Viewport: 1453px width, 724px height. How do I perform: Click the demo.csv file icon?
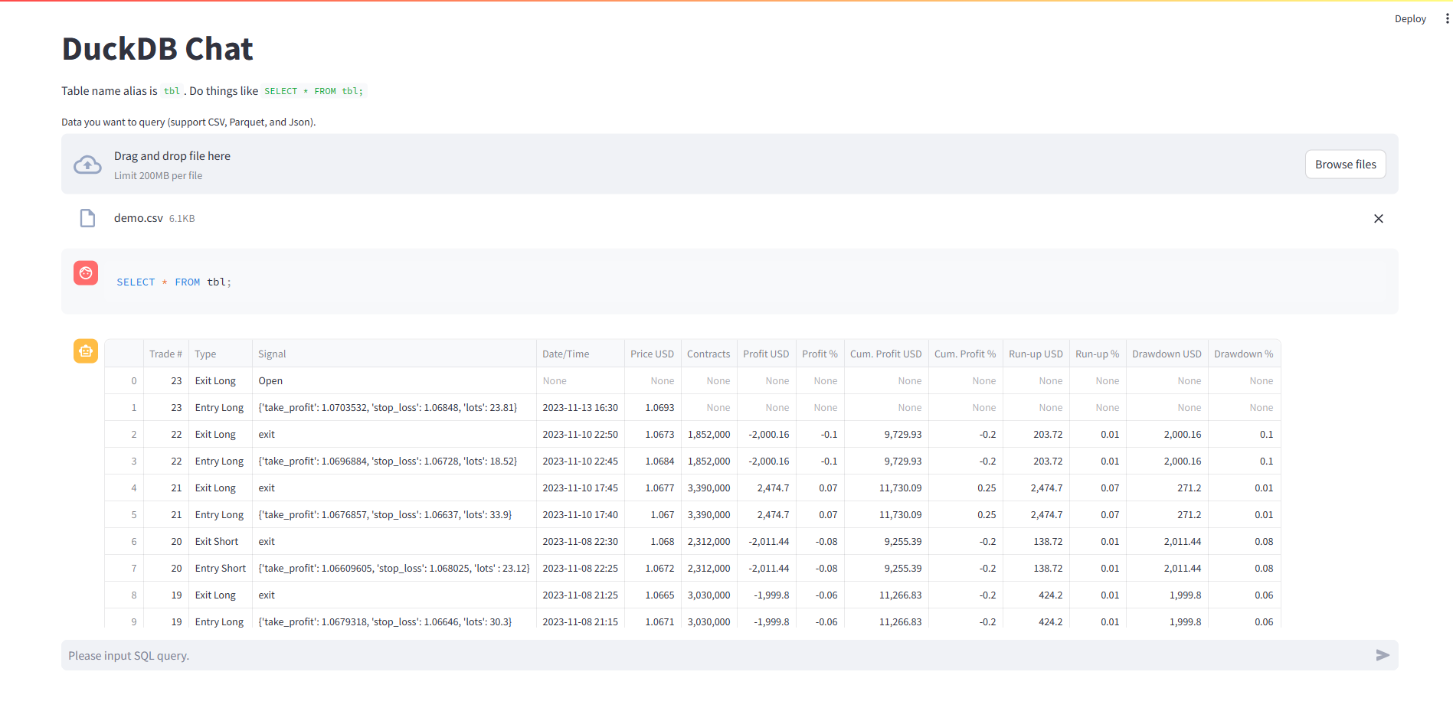pos(88,218)
